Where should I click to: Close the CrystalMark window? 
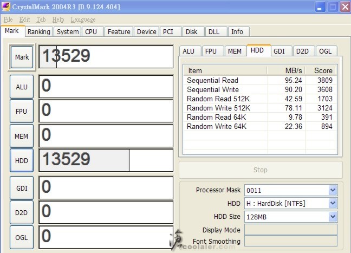[x=345, y=7]
